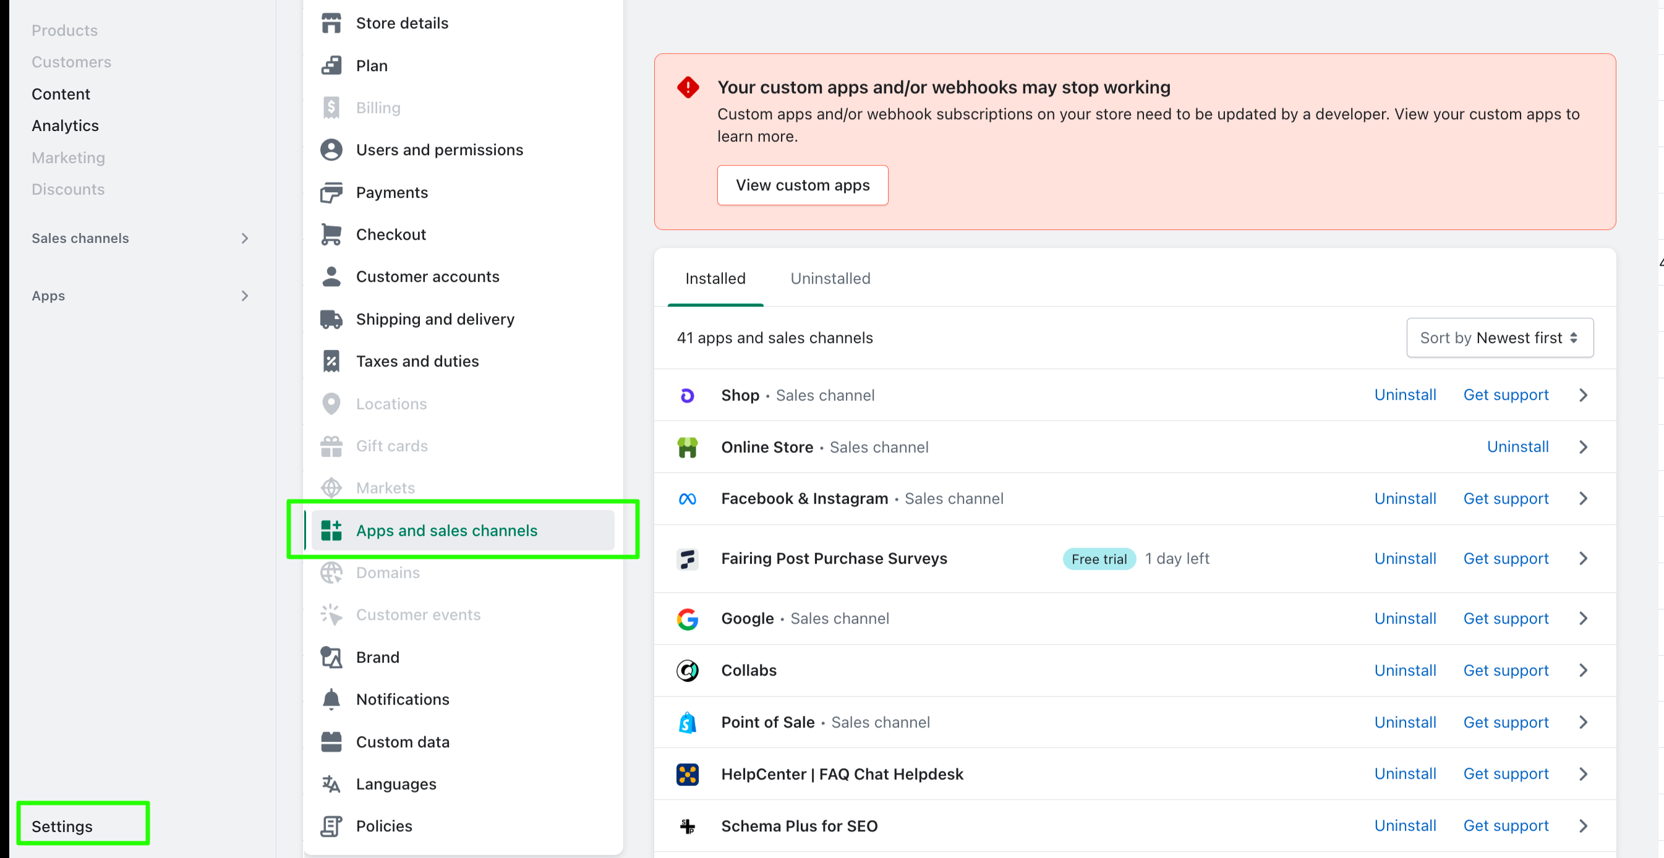
Task: Get support for Point of Sale
Action: click(1506, 723)
